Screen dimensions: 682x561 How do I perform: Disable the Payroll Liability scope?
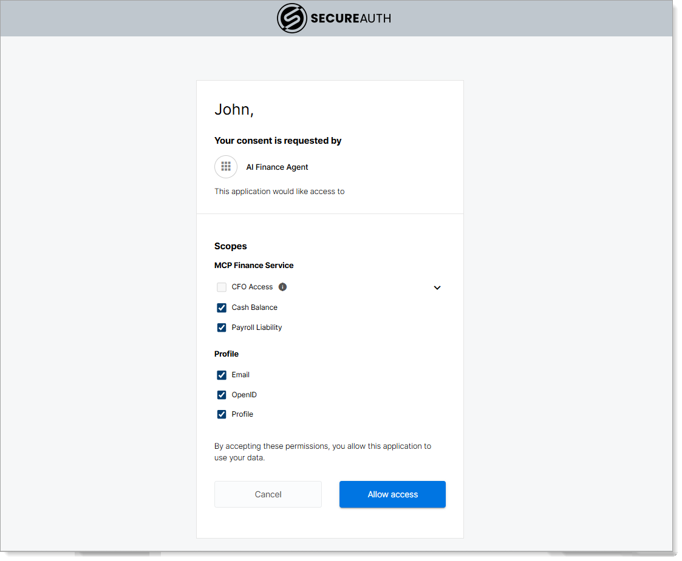point(222,328)
